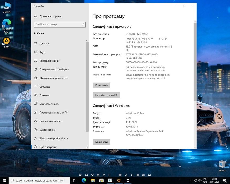Copy the device specifications
Screen dimensions: 230x184
click(101, 85)
